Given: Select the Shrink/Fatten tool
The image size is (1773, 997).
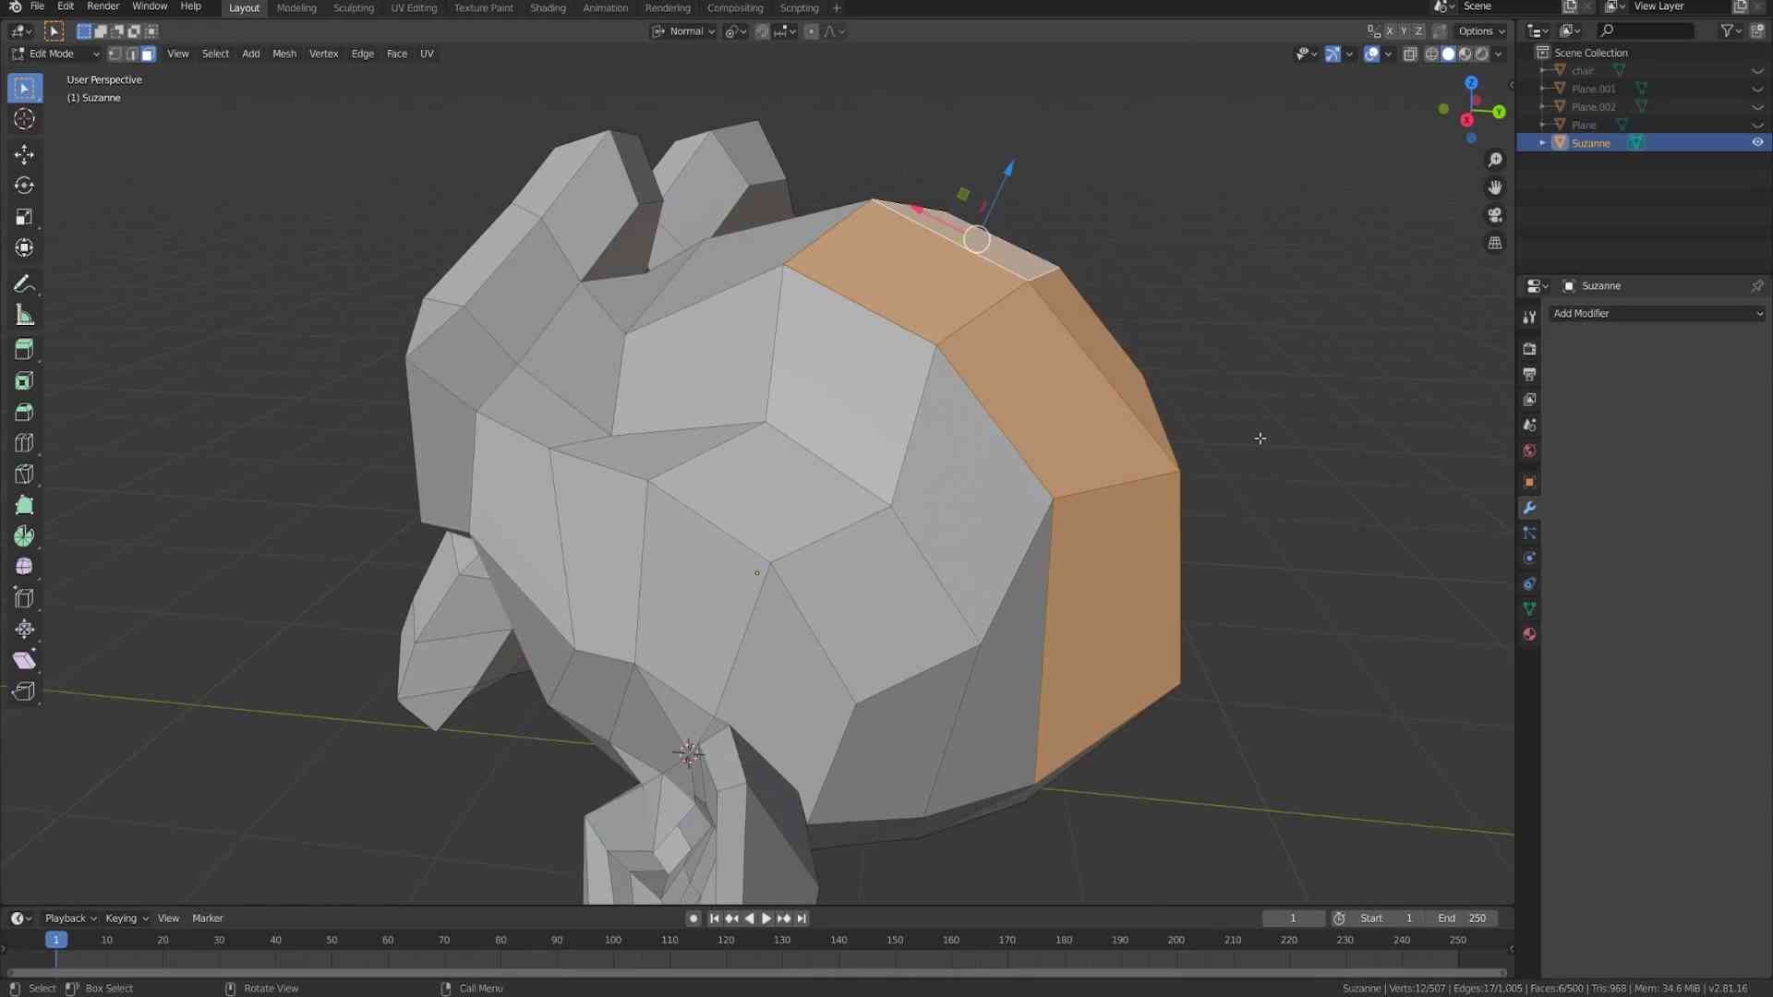Looking at the screenshot, I should coord(24,630).
